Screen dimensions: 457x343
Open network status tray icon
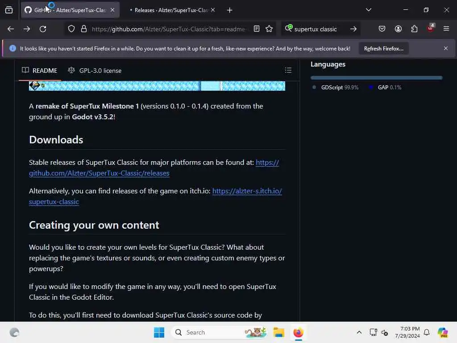[373, 332]
